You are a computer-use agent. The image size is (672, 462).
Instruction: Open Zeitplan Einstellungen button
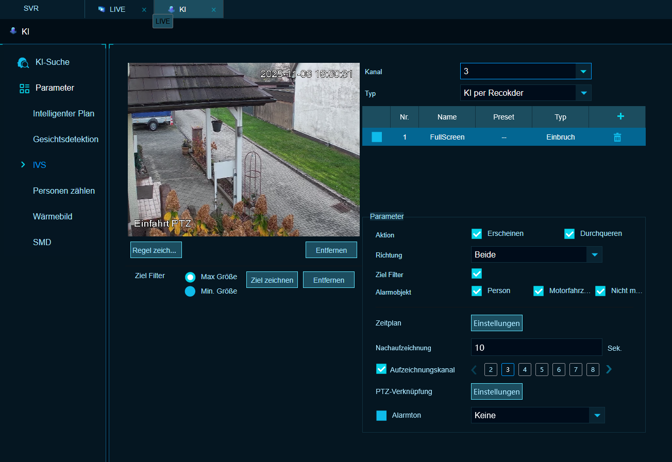496,323
